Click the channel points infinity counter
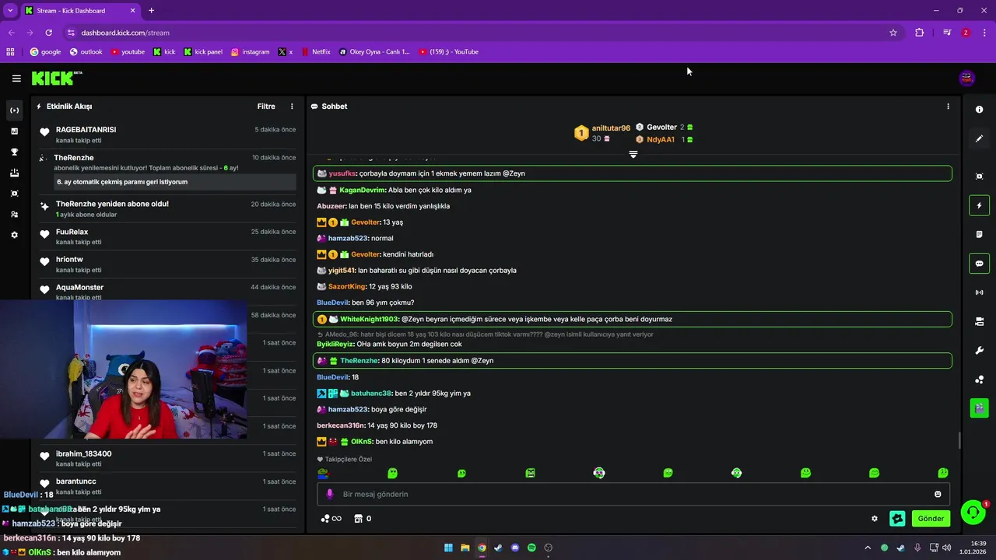The height and width of the screenshot is (560, 996). [331, 519]
